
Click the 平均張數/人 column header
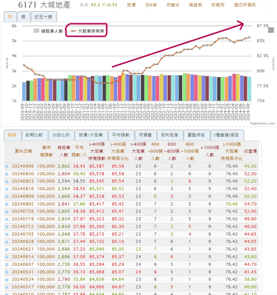pos(79,151)
